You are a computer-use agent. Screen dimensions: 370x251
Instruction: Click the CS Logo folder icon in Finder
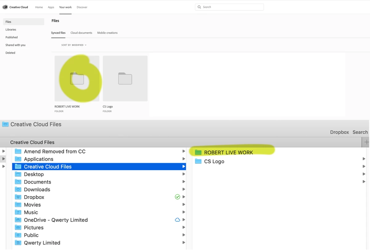(198, 161)
